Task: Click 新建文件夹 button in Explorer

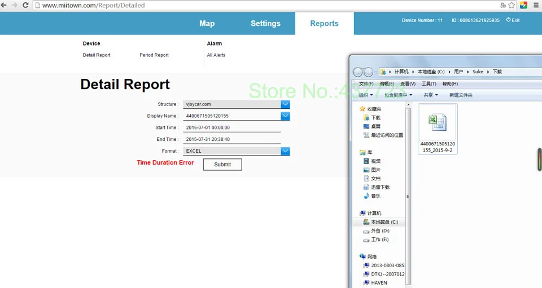Action: coord(461,95)
